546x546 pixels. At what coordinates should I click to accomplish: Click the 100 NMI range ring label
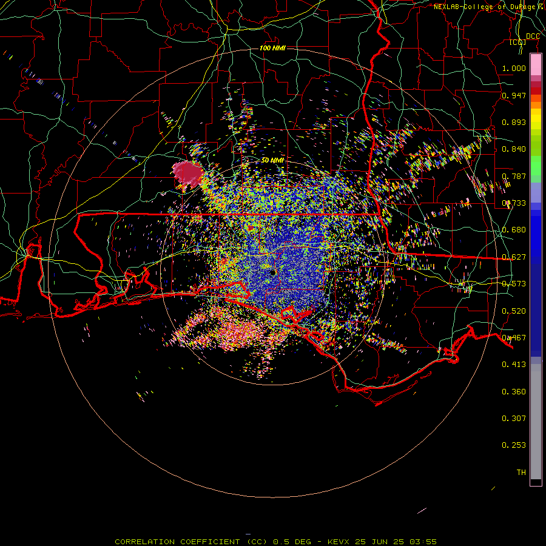[x=272, y=48]
